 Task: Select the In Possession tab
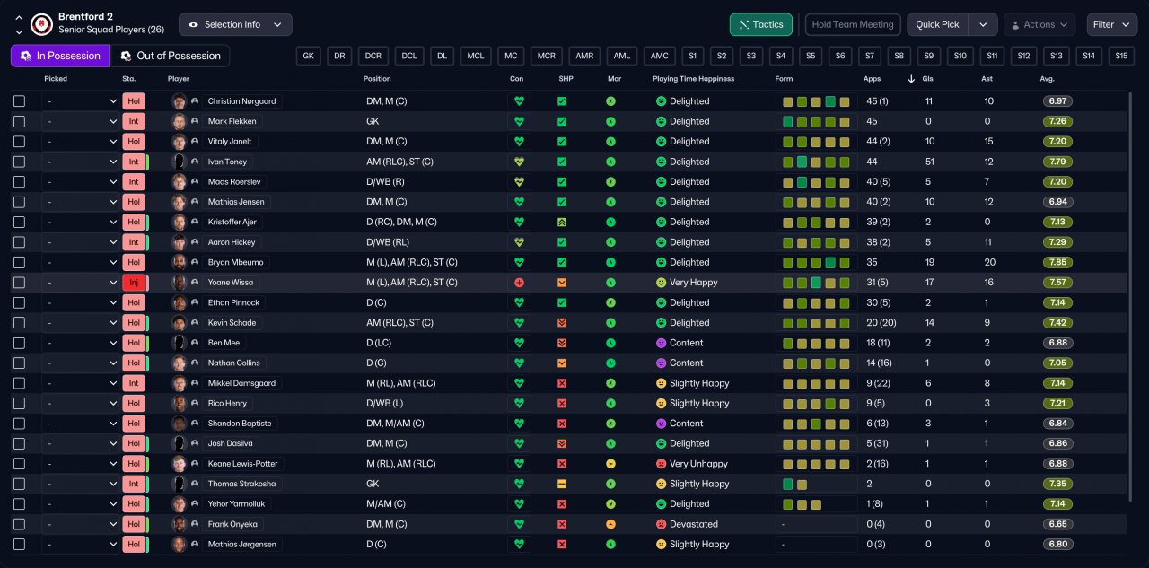pyautogui.click(x=60, y=56)
